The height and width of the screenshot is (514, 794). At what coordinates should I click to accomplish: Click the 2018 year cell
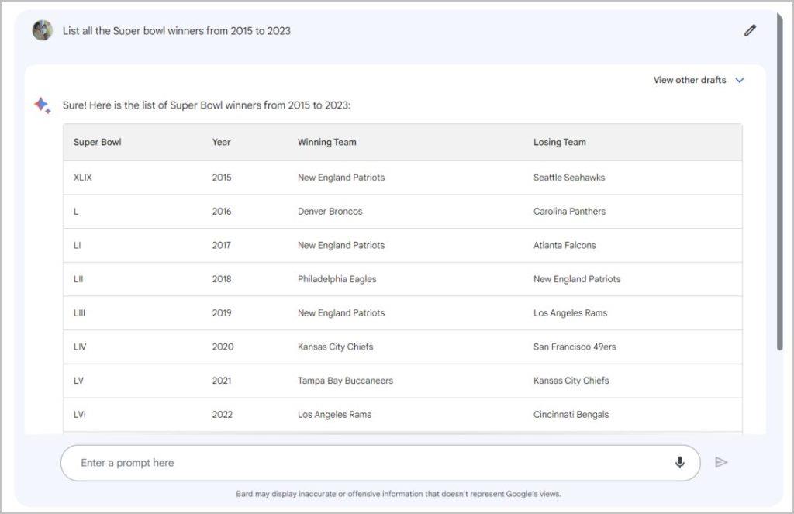(x=222, y=279)
